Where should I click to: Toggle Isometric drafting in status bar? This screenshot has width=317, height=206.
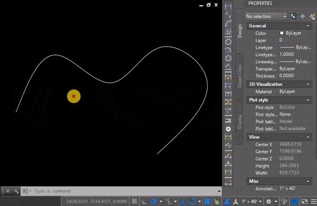[169, 201]
